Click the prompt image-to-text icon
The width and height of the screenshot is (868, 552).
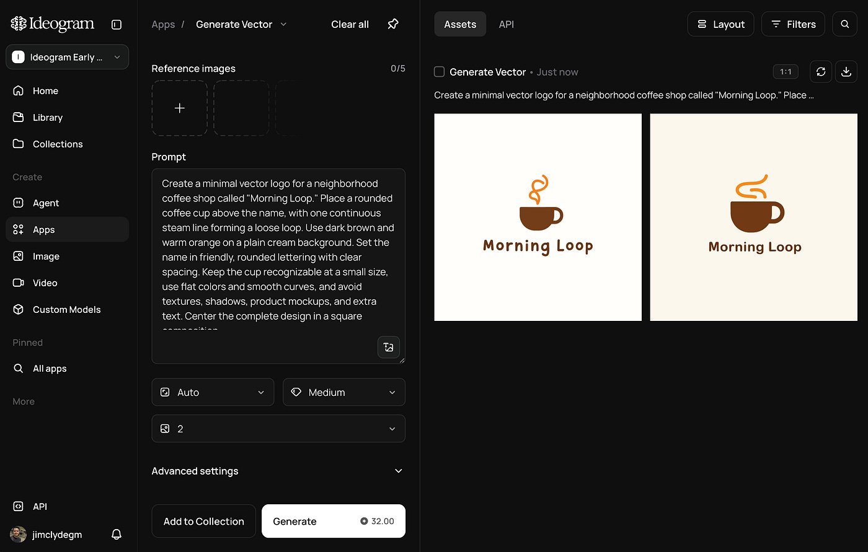[x=389, y=347]
